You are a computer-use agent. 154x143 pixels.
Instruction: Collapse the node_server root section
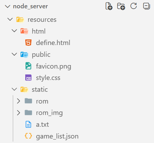coord(8,6)
